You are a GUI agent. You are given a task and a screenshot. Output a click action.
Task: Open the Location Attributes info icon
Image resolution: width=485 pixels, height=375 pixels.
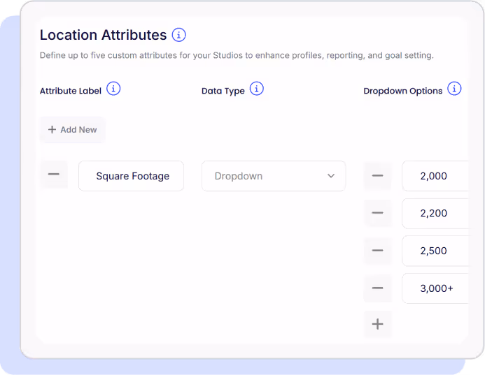178,35
